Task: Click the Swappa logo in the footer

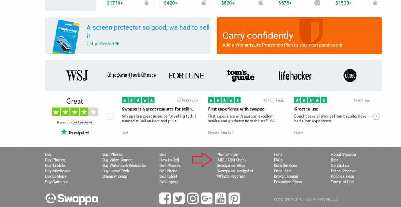Action: point(72,199)
